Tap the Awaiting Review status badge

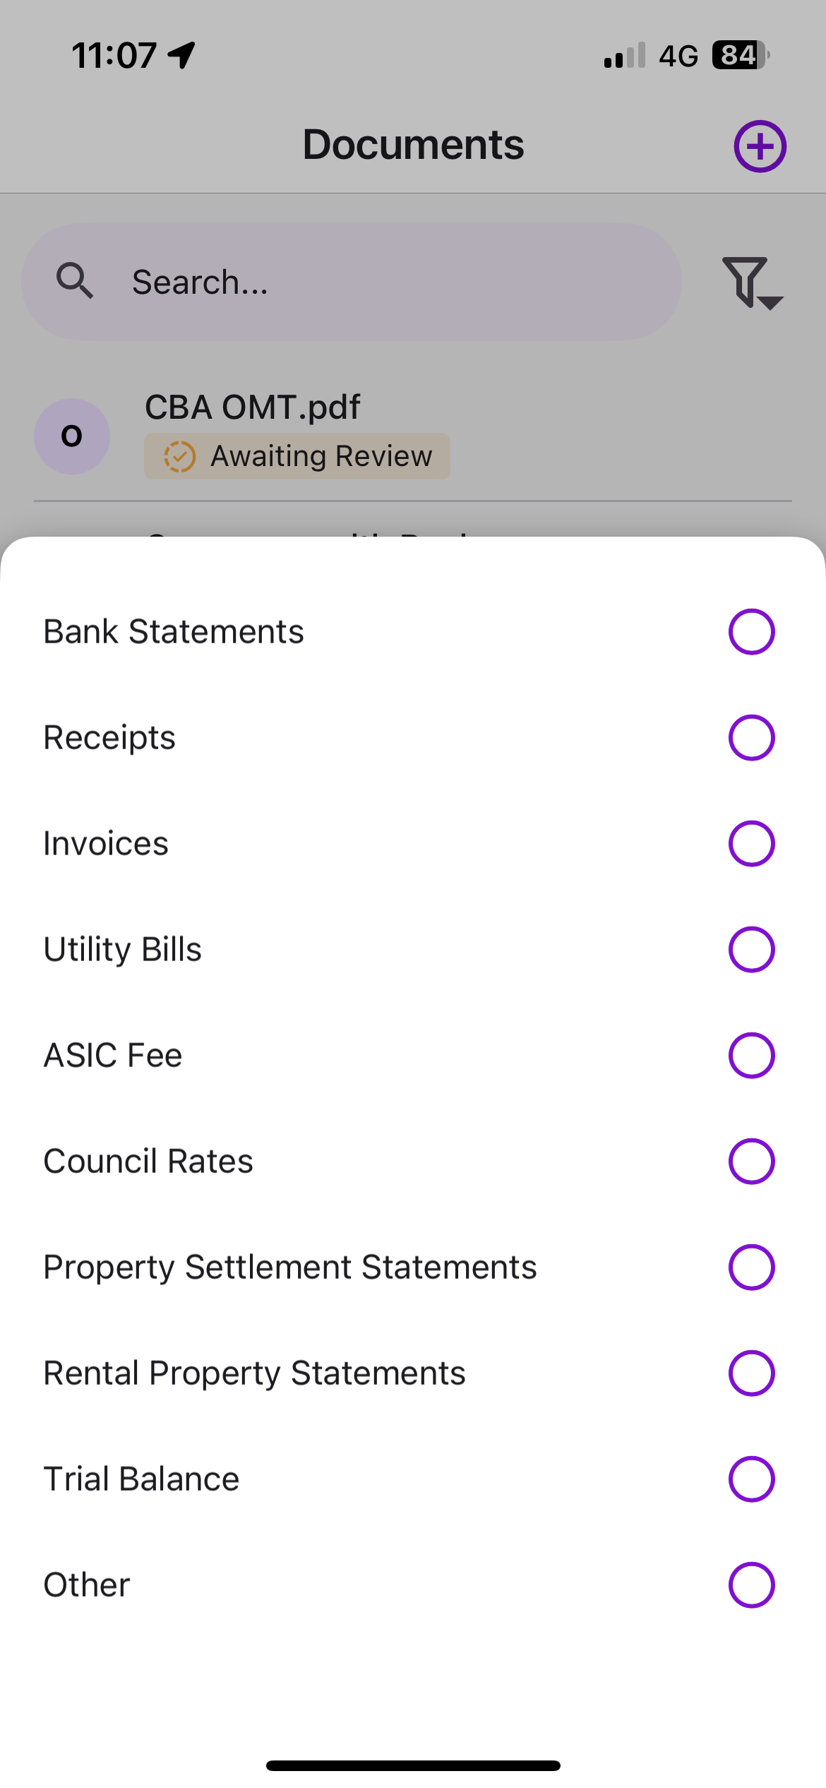point(297,456)
